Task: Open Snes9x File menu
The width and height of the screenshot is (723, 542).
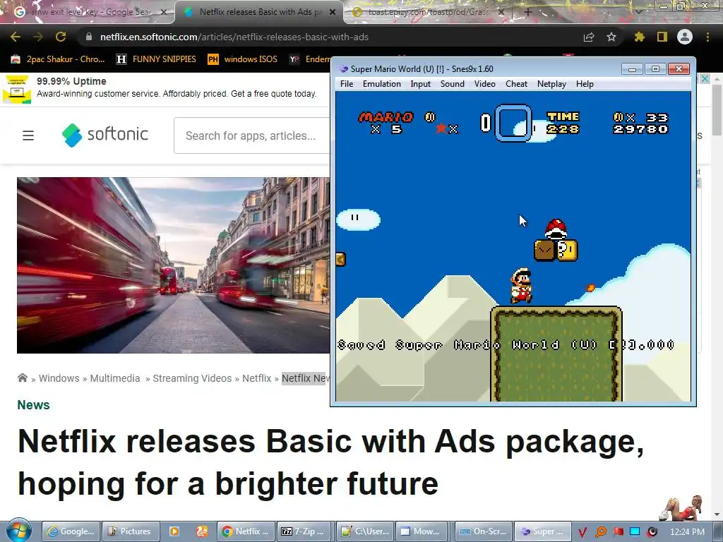Action: click(347, 84)
